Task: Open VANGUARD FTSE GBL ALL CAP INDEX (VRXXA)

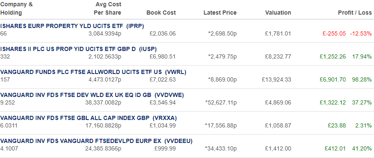Action: (88, 118)
